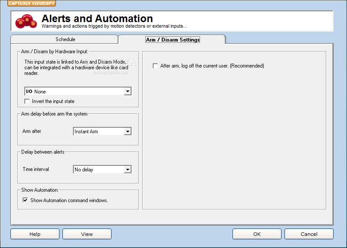Click the input state description paragraph

[76, 68]
